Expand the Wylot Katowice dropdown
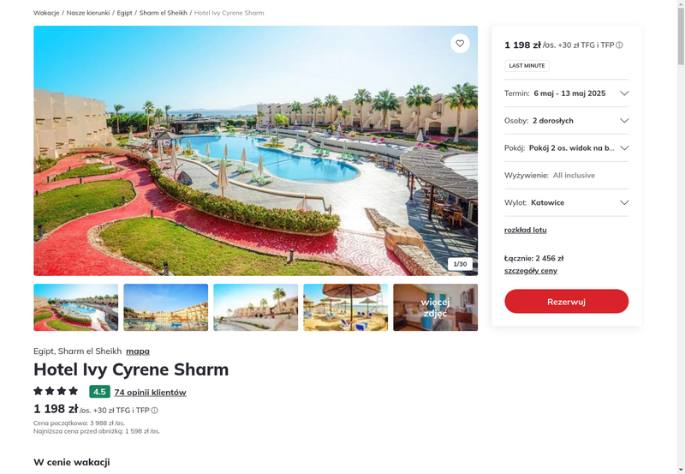 tap(566, 202)
